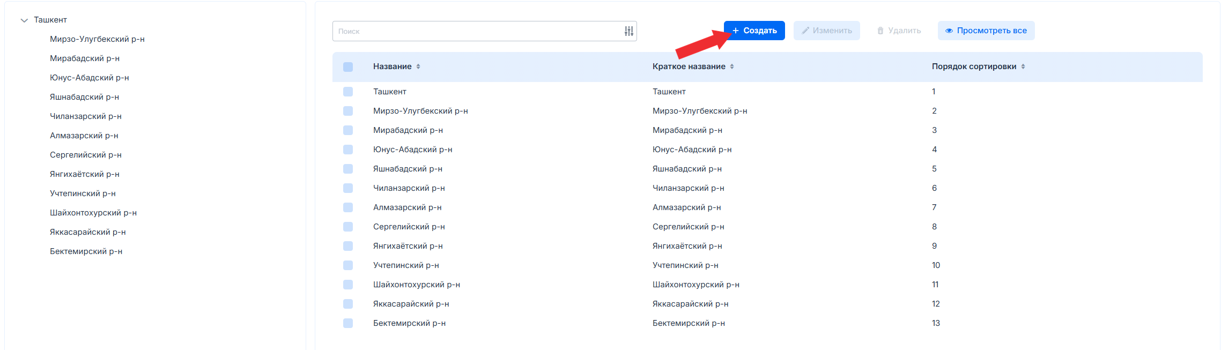Click sort order value 10
The width and height of the screenshot is (1221, 350).
[x=936, y=265]
